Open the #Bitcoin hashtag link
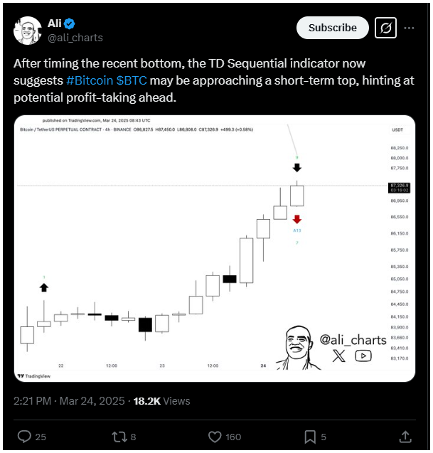The image size is (433, 453). pyautogui.click(x=90, y=80)
